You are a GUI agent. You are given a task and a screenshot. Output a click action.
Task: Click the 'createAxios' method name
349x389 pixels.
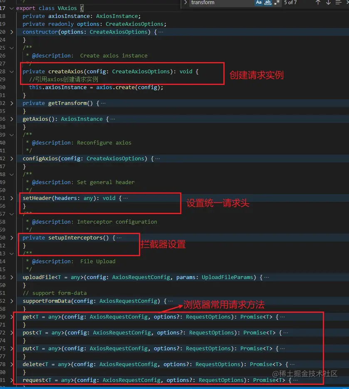pos(66,72)
